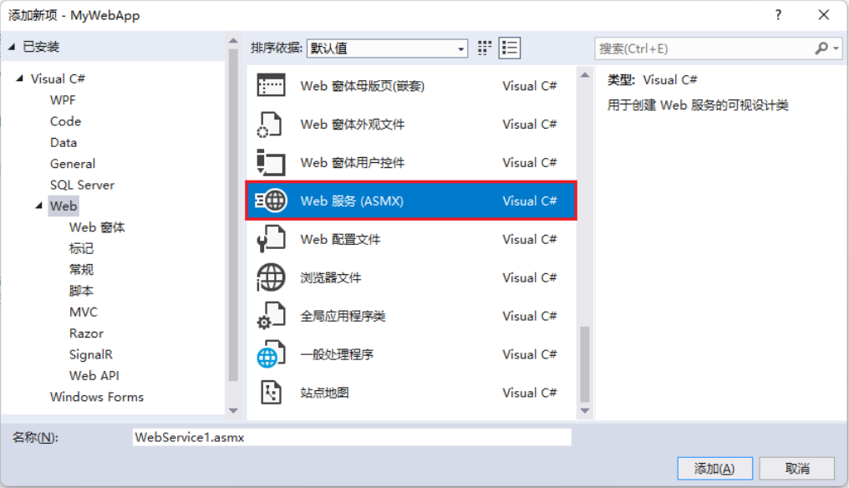Select General category
Screen dimensions: 849x488
coord(73,164)
